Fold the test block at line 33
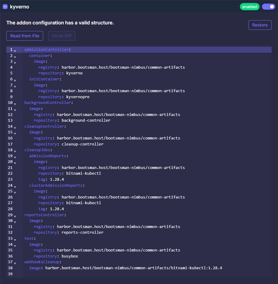The width and height of the screenshot is (278, 284). (15, 239)
